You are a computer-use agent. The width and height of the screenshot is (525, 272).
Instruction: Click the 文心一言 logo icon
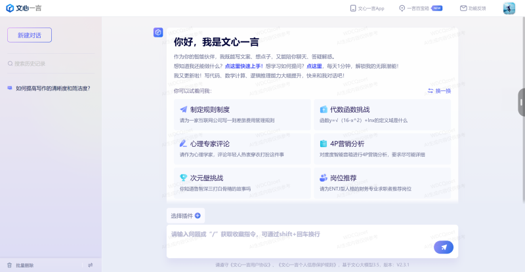tap(10, 8)
